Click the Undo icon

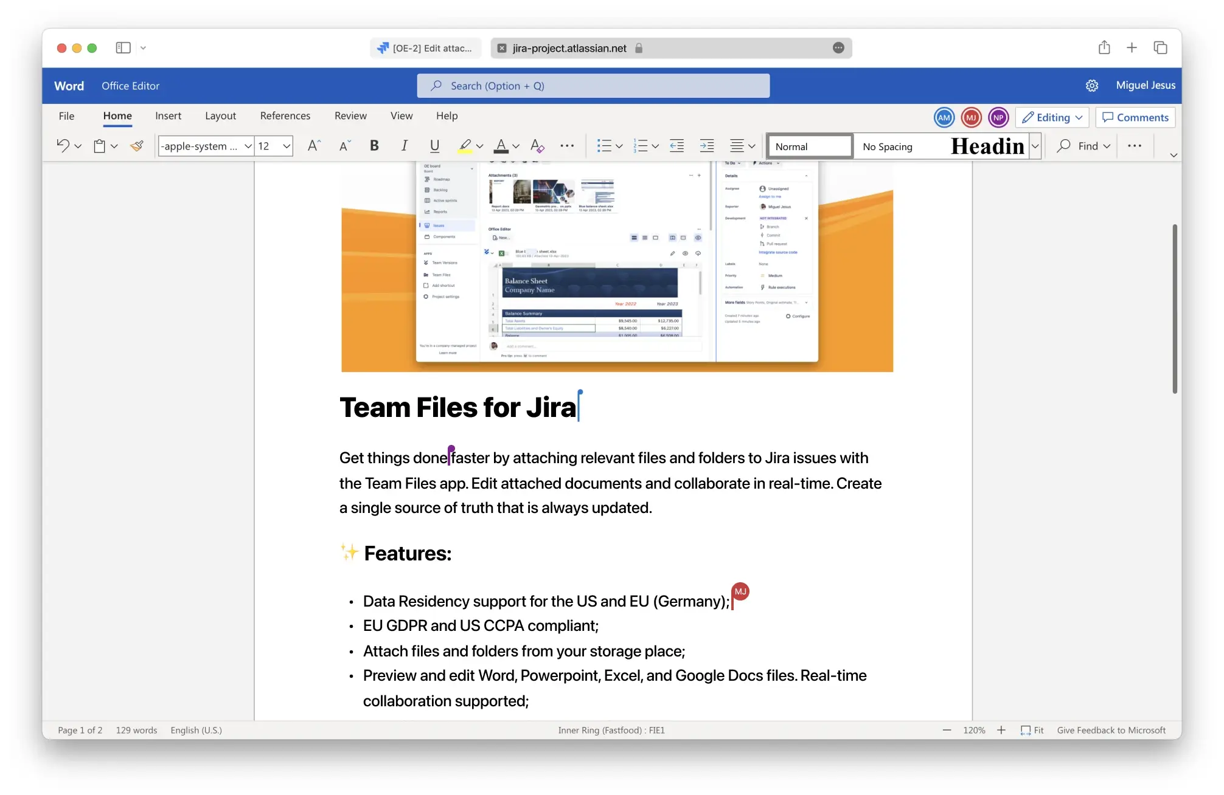(63, 146)
